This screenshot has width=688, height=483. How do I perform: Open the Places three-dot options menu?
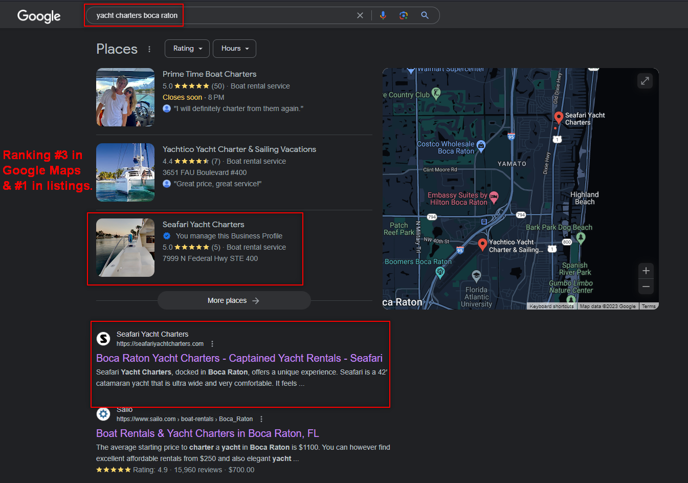[x=149, y=49]
